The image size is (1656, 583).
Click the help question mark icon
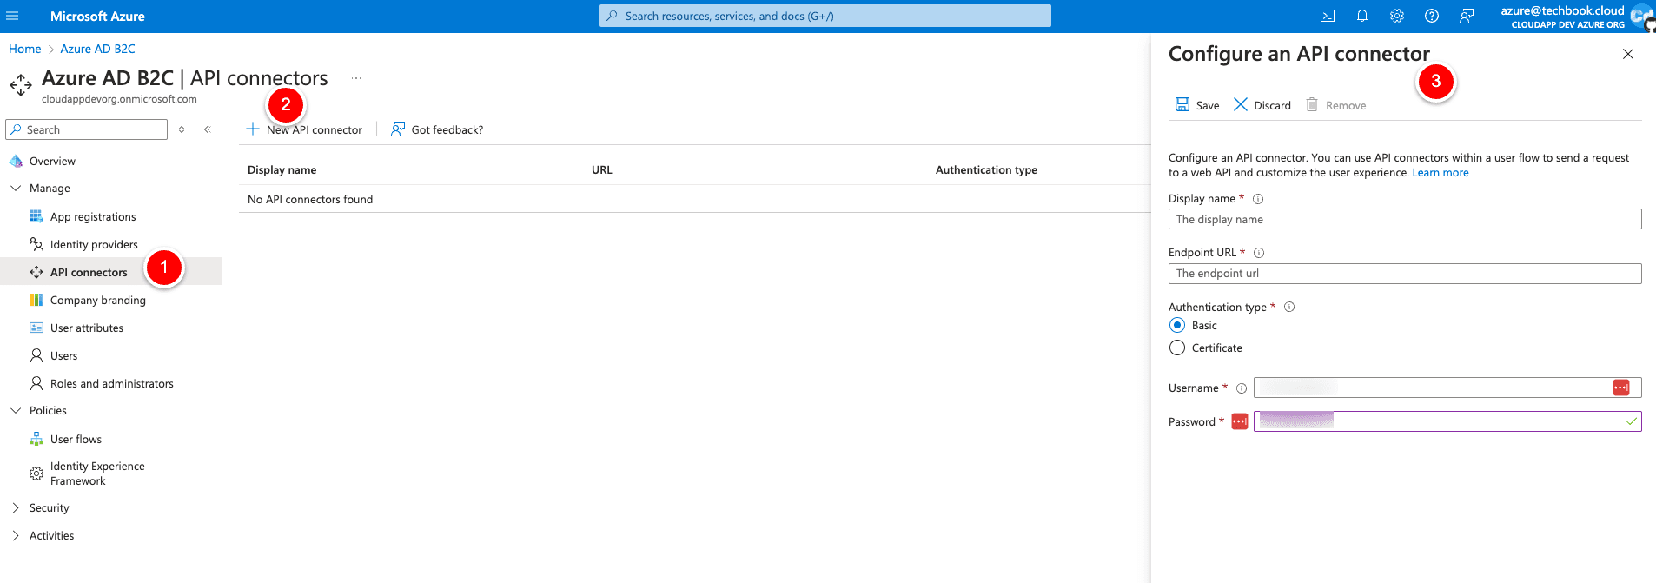click(1432, 16)
